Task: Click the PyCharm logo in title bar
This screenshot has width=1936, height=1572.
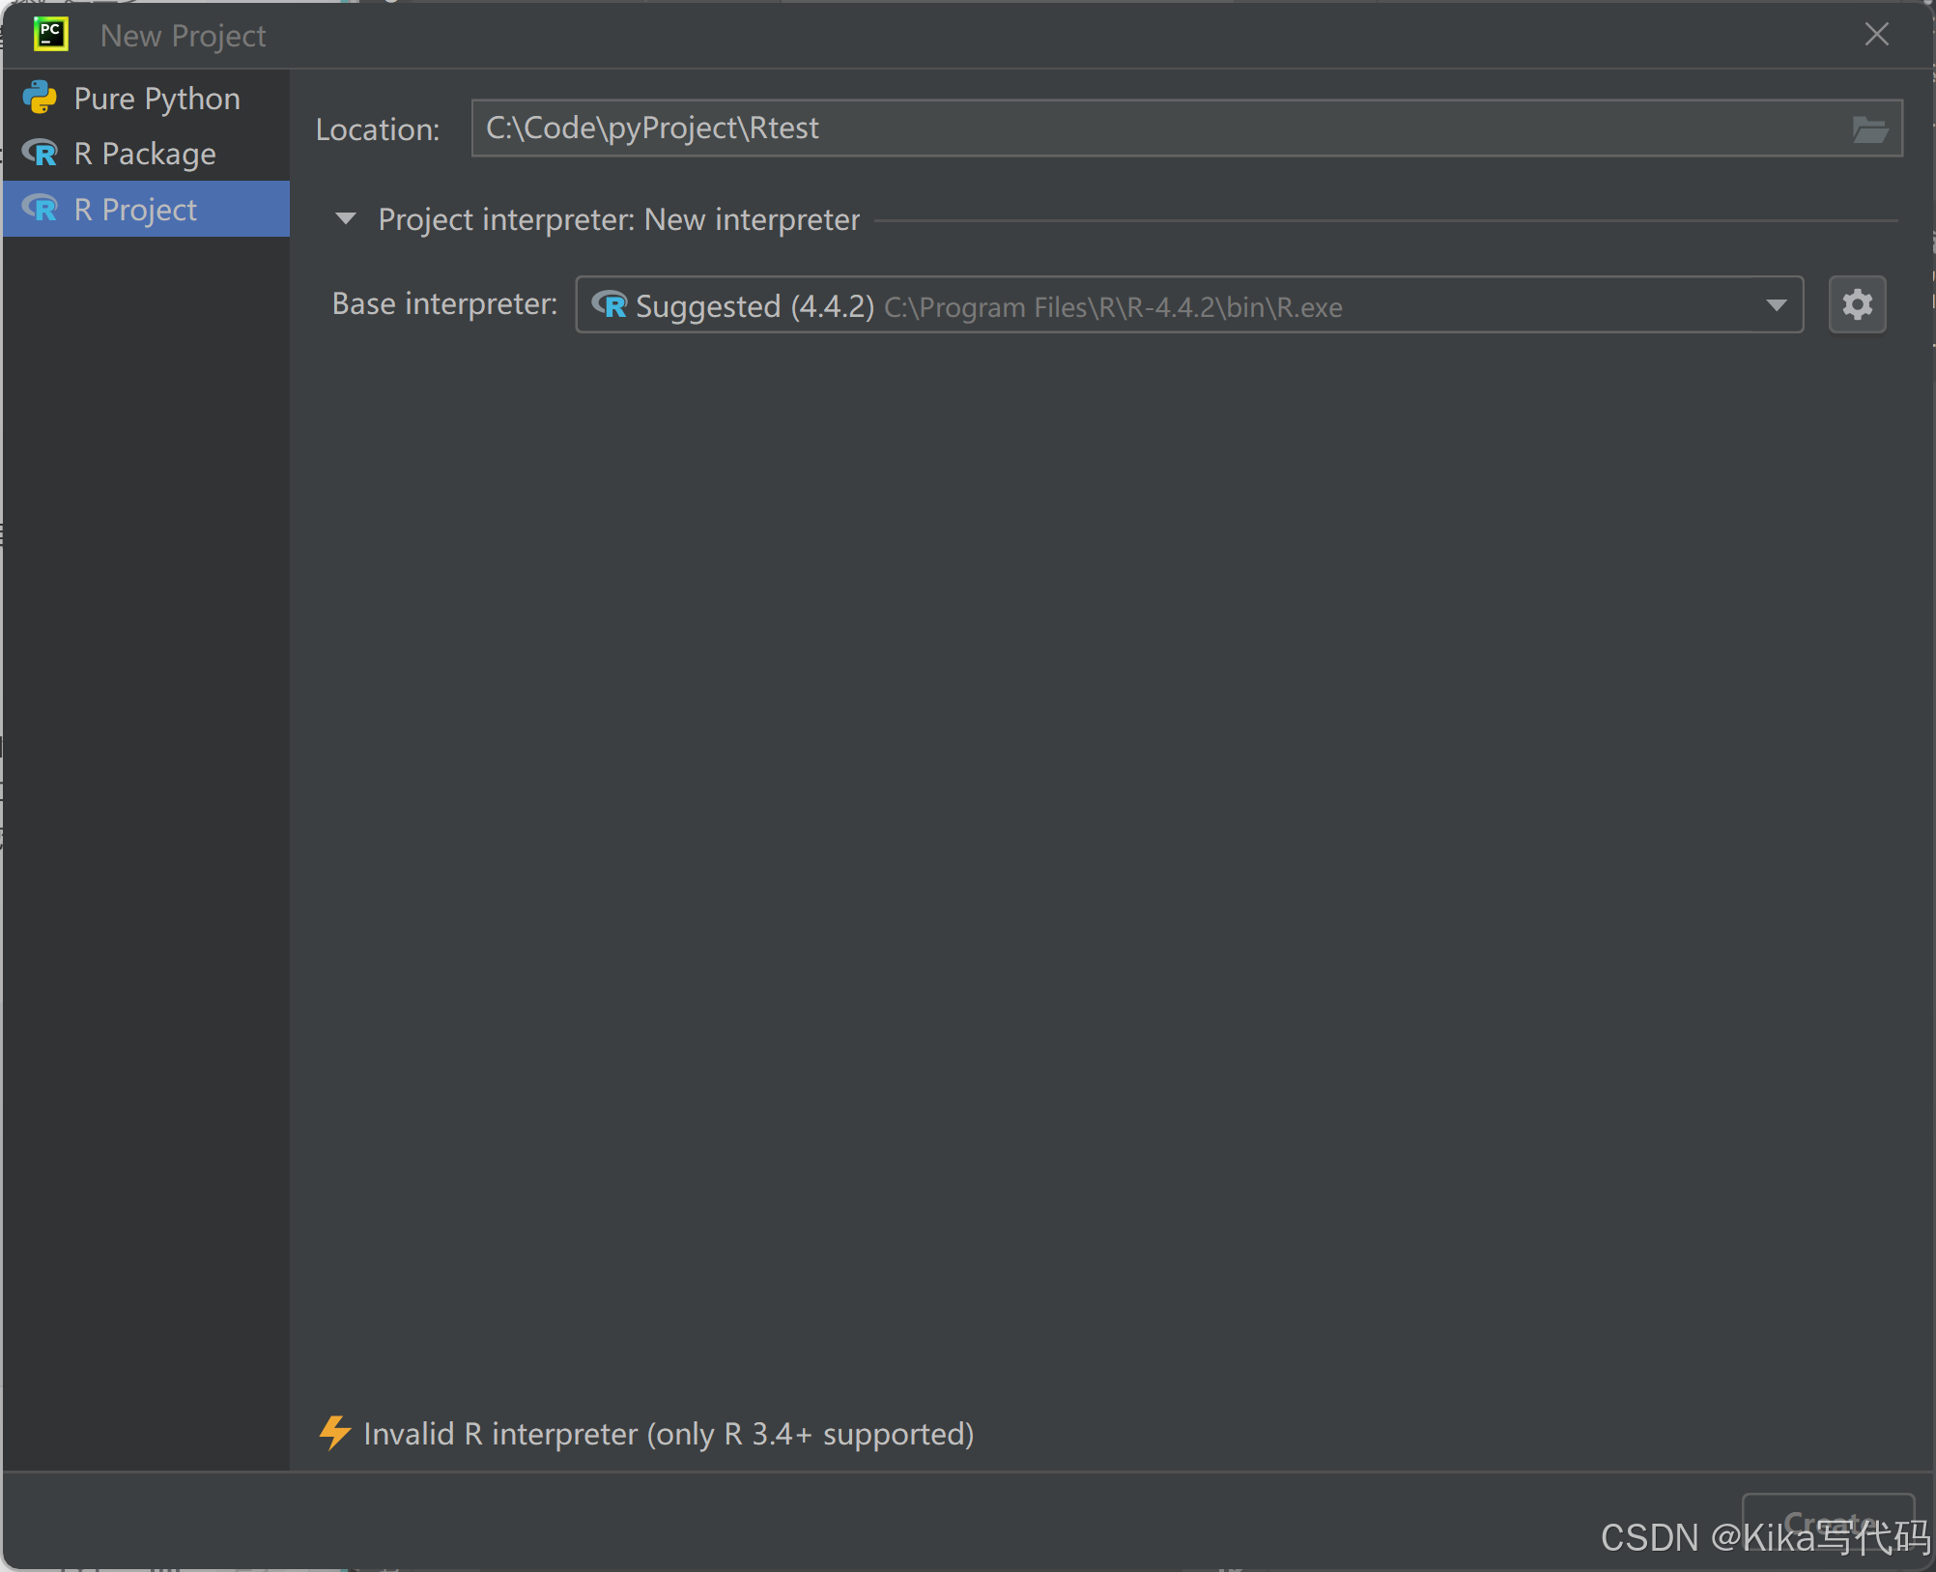Action: tap(50, 35)
